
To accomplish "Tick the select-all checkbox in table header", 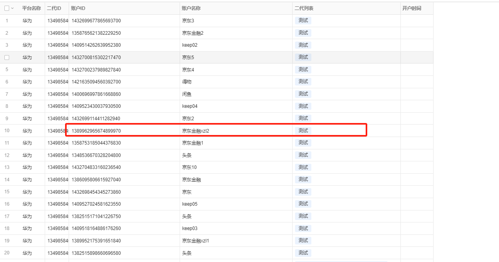I will 7,8.
